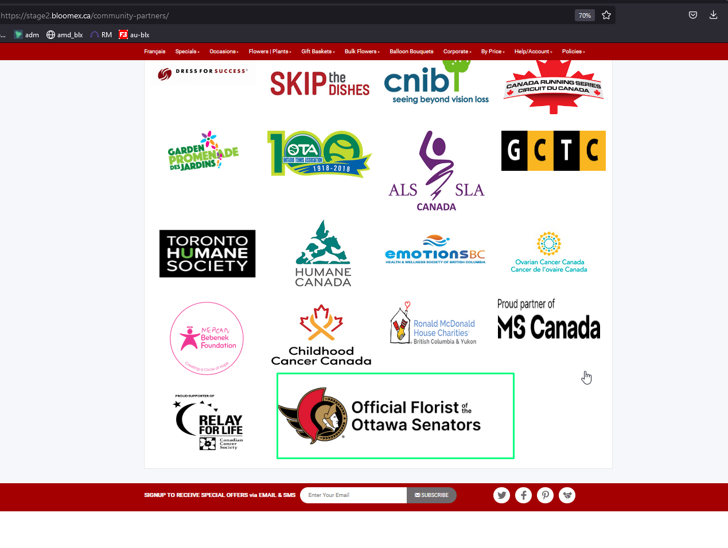This screenshot has width=728, height=548.
Task: Switch the site language to Français
Action: (x=155, y=52)
